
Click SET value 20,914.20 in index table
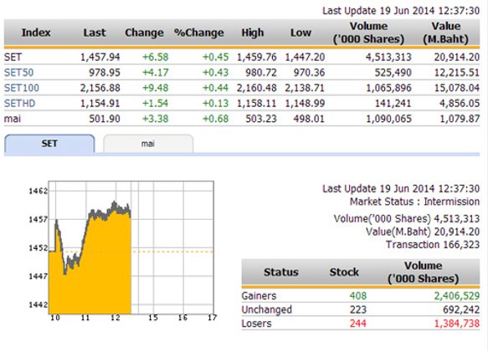pos(457,57)
